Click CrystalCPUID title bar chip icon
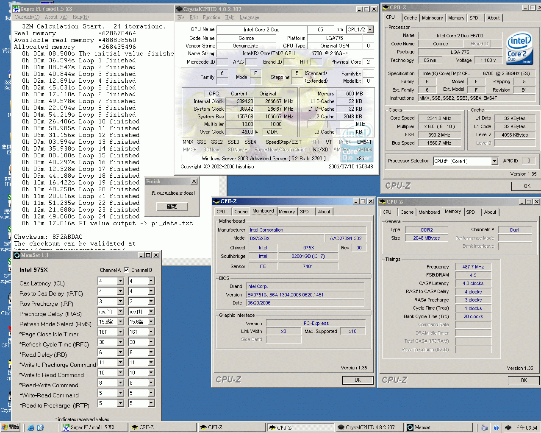The height and width of the screenshot is (433, 541). 179,9
